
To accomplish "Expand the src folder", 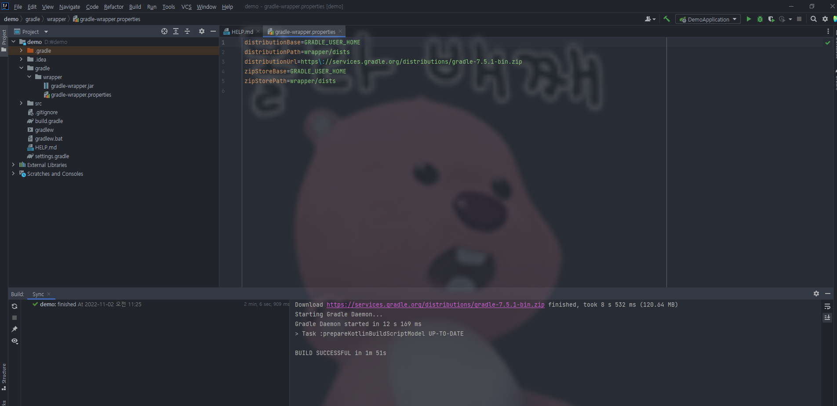I will pos(21,103).
